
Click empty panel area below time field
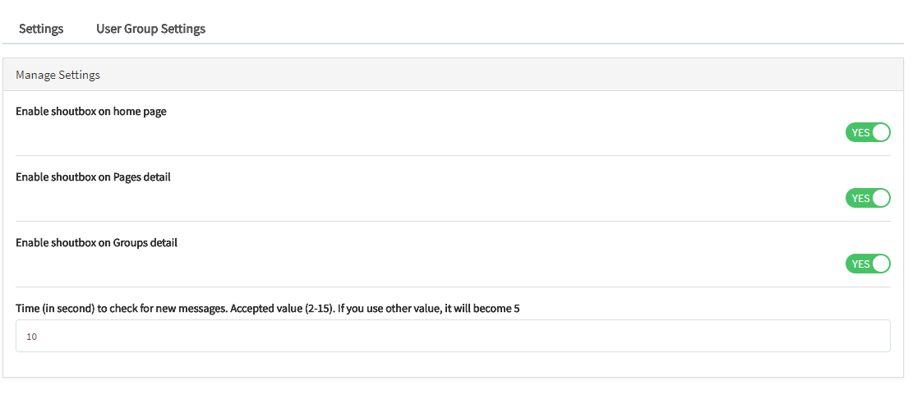coord(453,365)
